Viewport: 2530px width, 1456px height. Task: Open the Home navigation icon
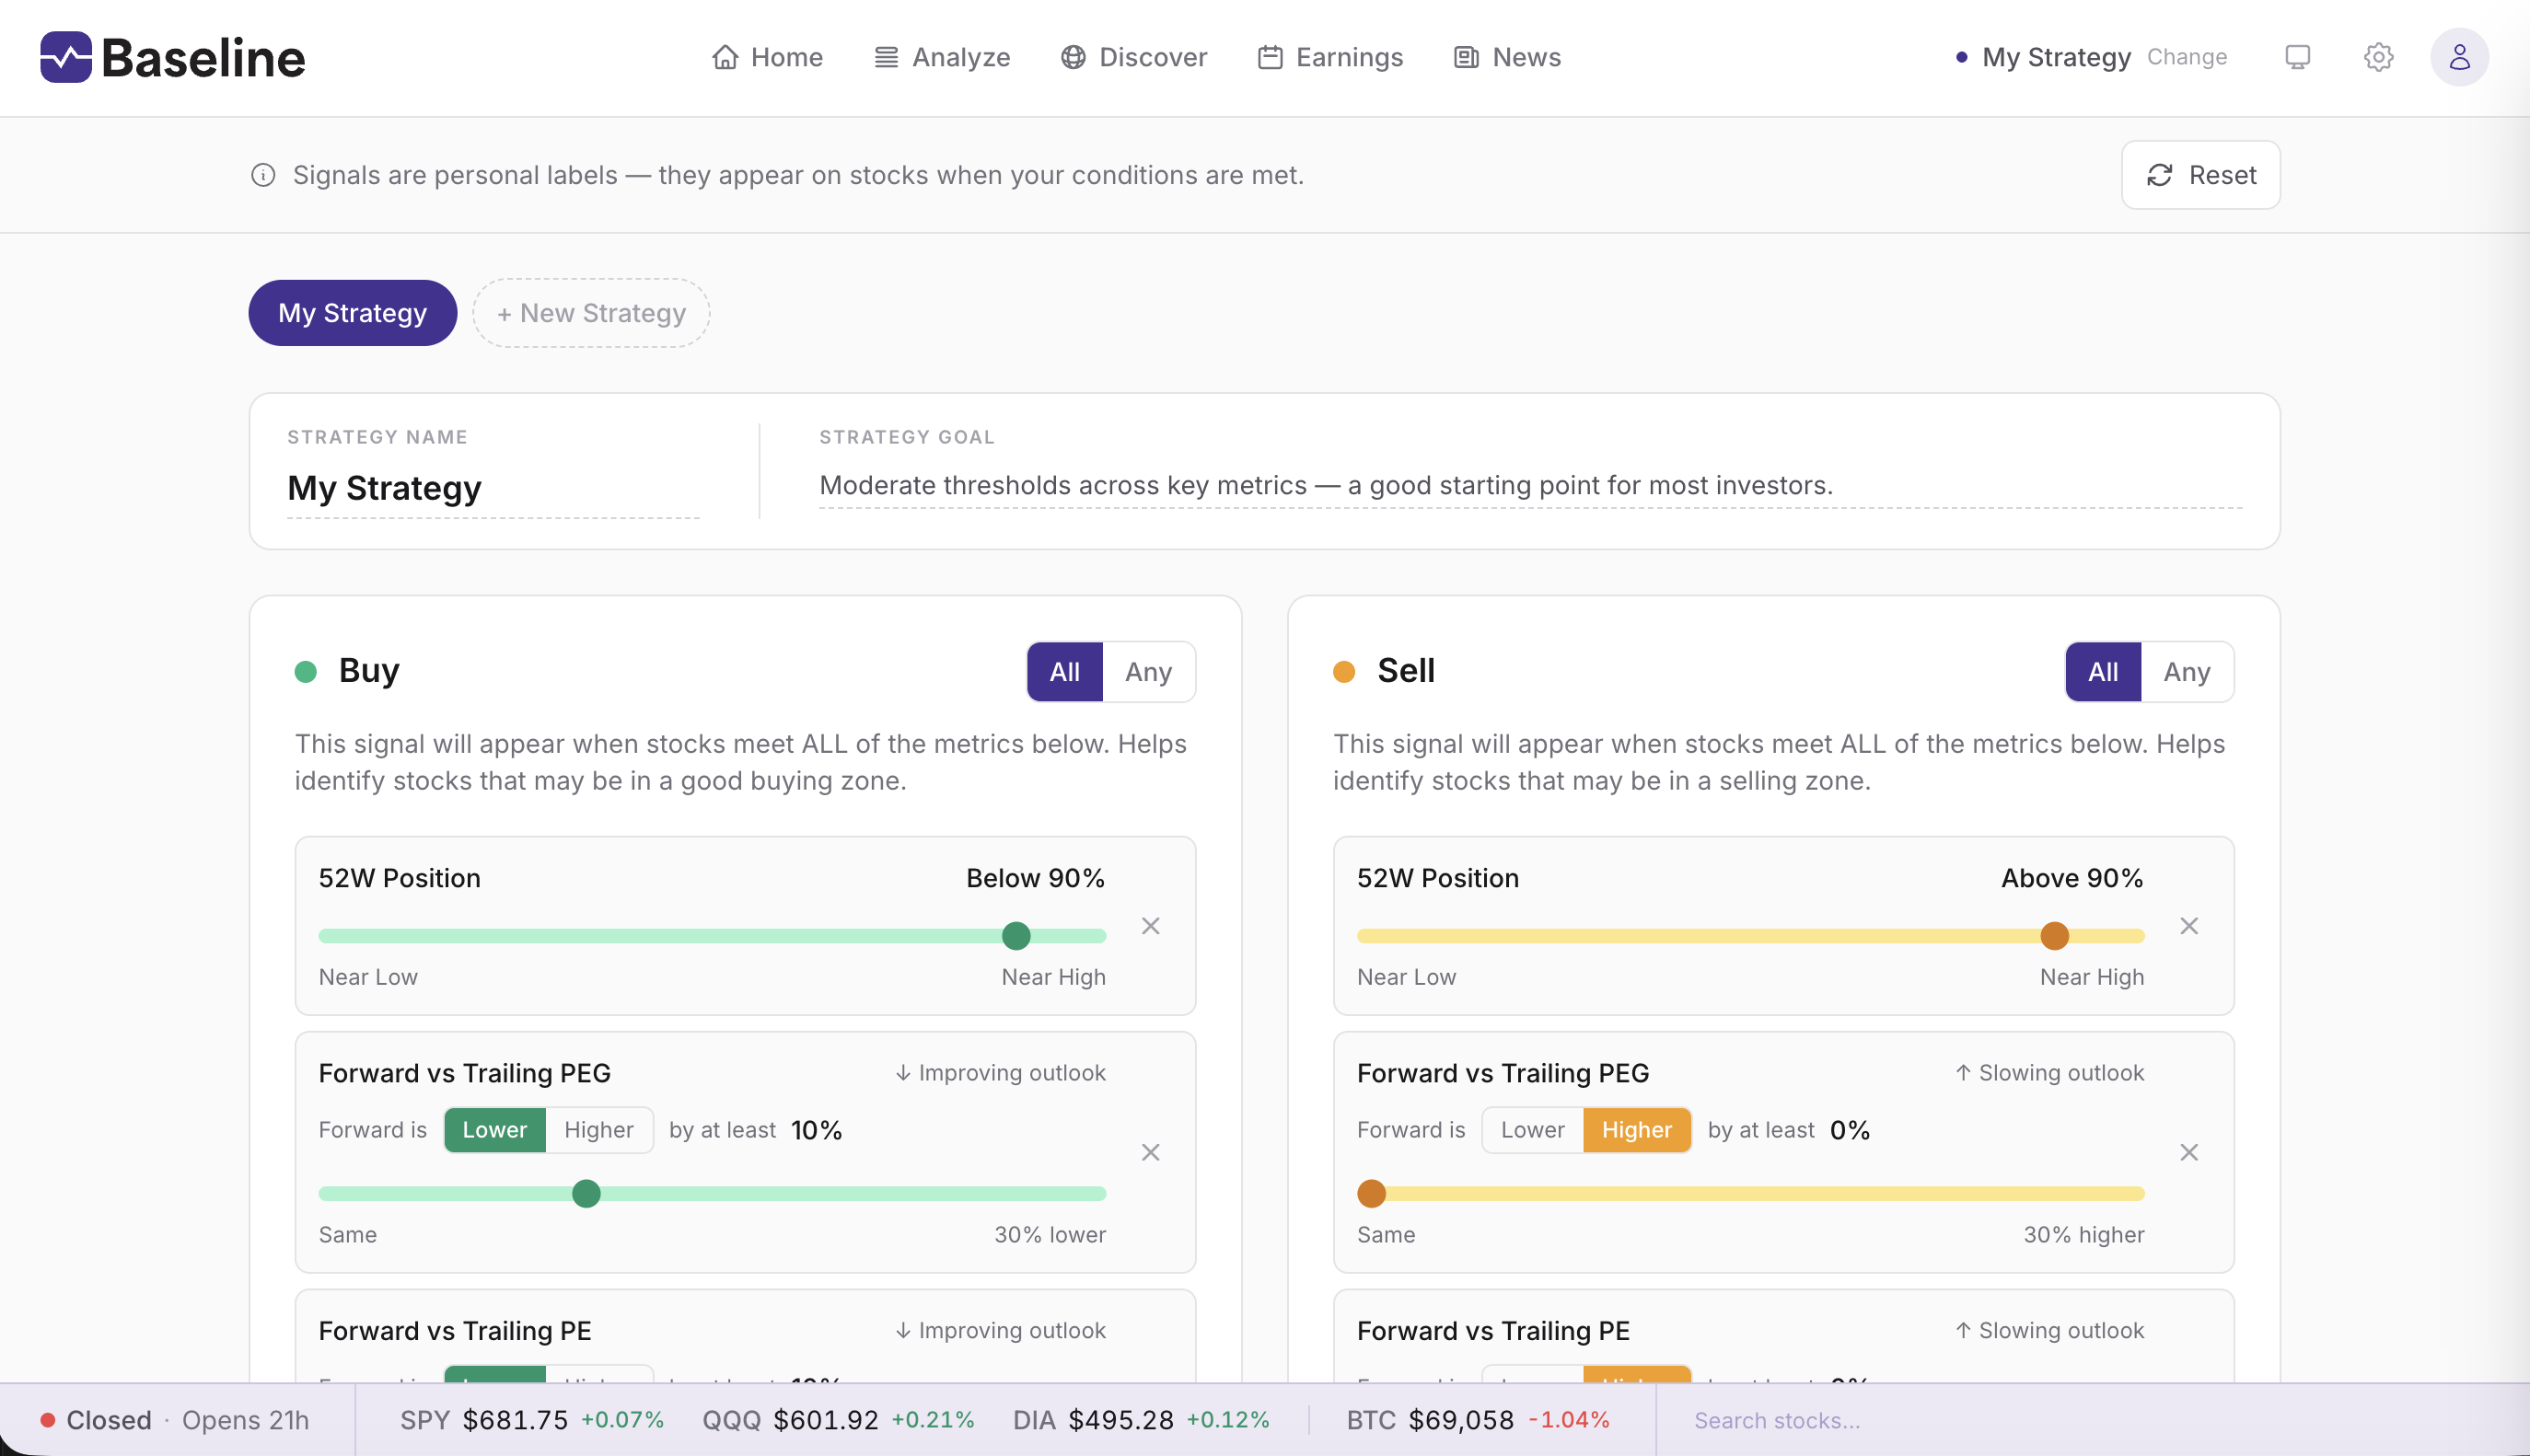click(x=727, y=57)
